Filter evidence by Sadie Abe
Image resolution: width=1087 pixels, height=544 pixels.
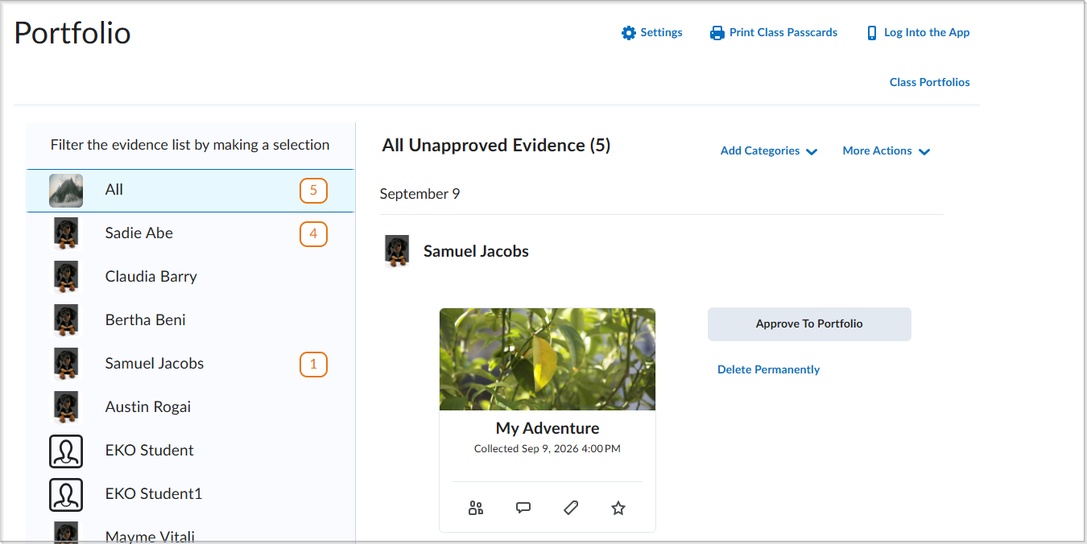(x=191, y=233)
